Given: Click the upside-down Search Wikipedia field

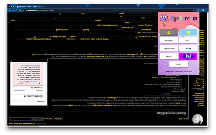Looking at the screenshot, I should pyautogui.click(x=26, y=119).
